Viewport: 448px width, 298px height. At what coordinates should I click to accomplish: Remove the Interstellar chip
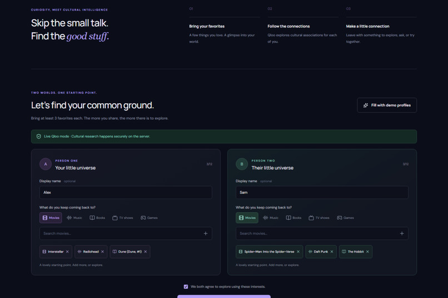(67, 252)
